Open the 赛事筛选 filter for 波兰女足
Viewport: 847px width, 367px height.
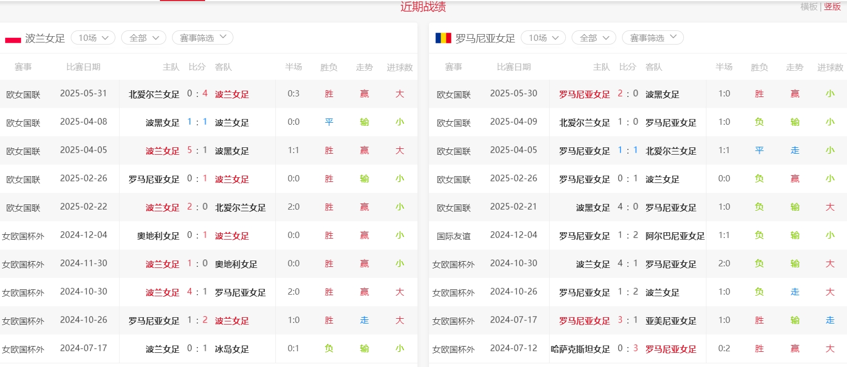(x=202, y=38)
